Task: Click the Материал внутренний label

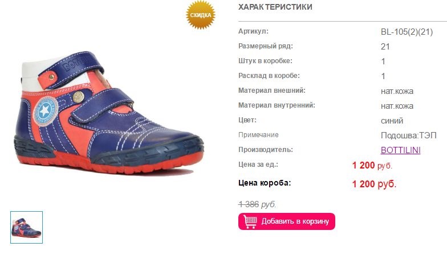Action: (x=277, y=105)
